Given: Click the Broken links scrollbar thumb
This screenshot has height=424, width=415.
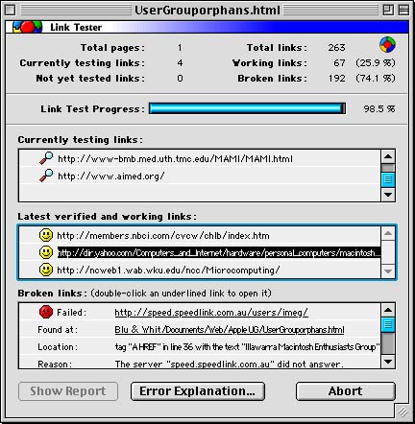Looking at the screenshot, I should 388,324.
